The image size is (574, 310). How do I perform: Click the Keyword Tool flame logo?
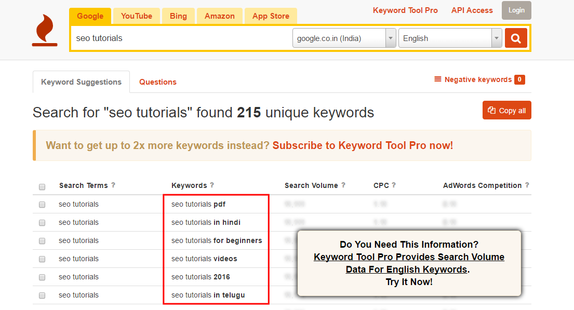[x=45, y=30]
